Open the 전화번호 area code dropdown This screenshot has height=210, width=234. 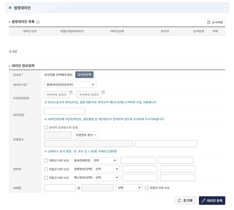pyautogui.click(x=106, y=169)
